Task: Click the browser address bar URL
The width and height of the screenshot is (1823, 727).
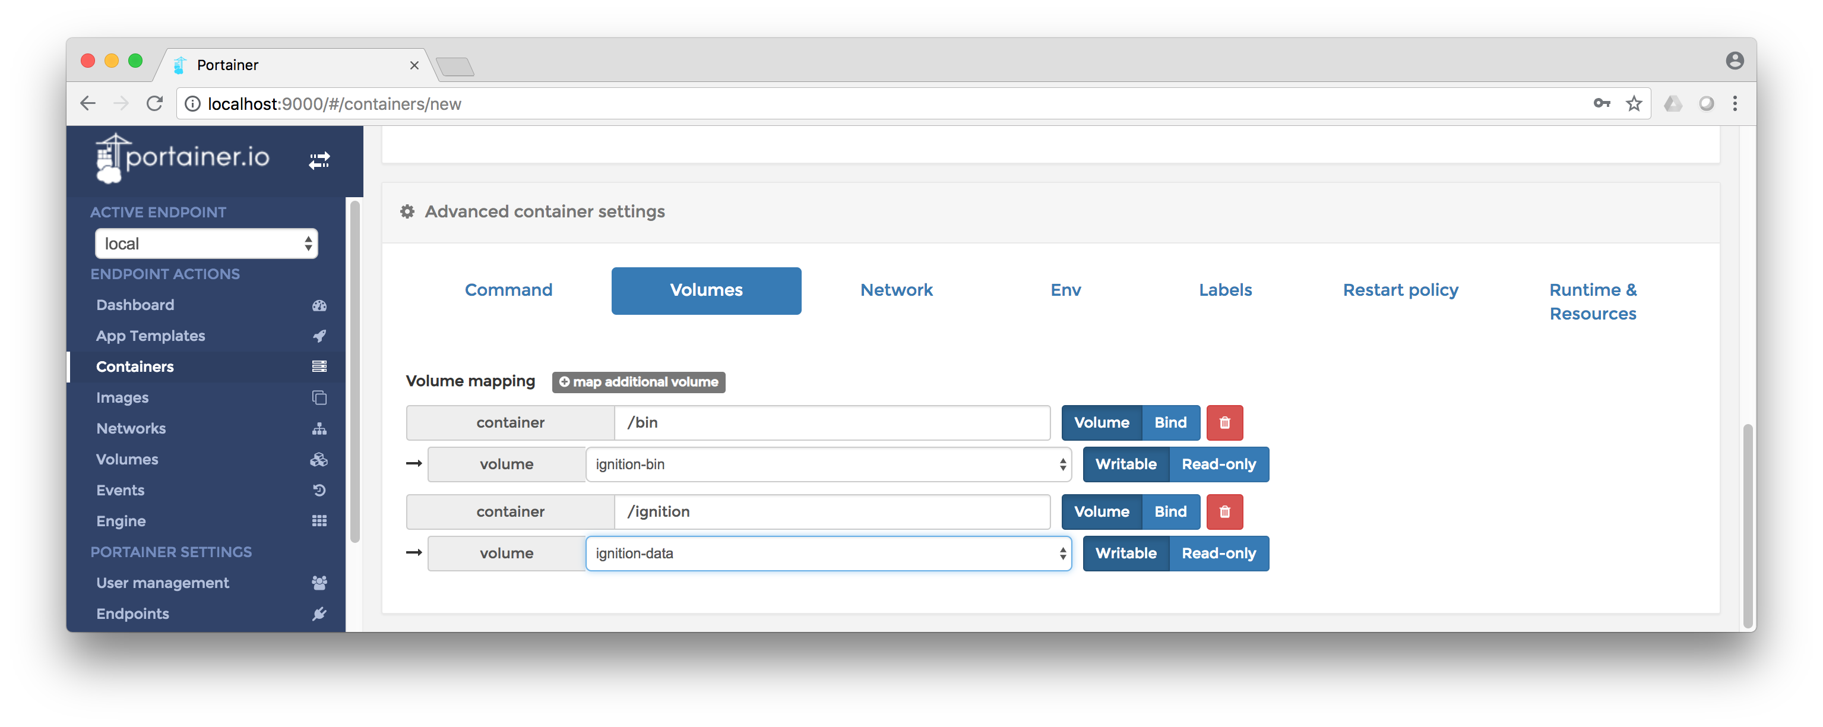Action: coord(334,104)
